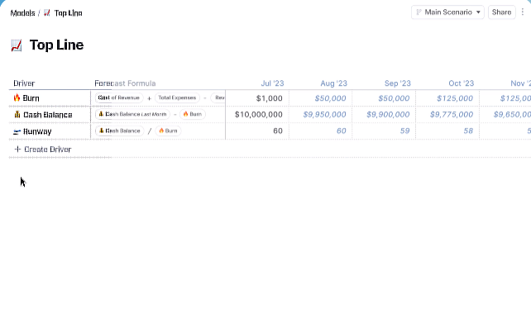This screenshot has height=318, width=531.
Task: Click the Top Line page title
Action: (x=56, y=45)
